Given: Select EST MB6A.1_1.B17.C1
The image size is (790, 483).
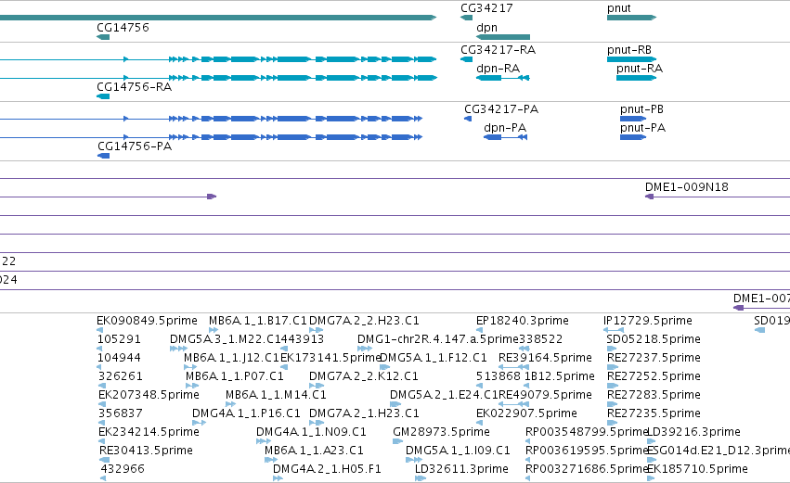Looking at the screenshot, I should click(x=257, y=321).
